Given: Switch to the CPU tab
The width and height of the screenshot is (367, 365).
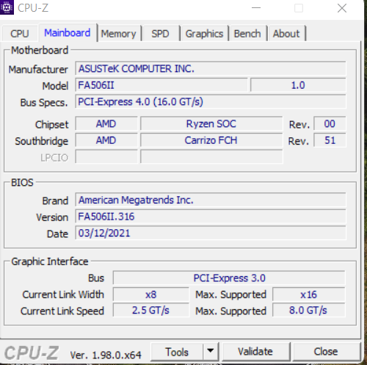Looking at the screenshot, I should pos(20,33).
